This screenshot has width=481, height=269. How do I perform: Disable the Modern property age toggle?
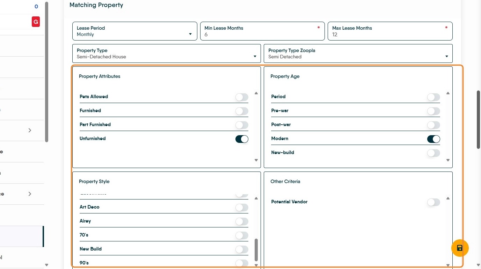point(433,139)
